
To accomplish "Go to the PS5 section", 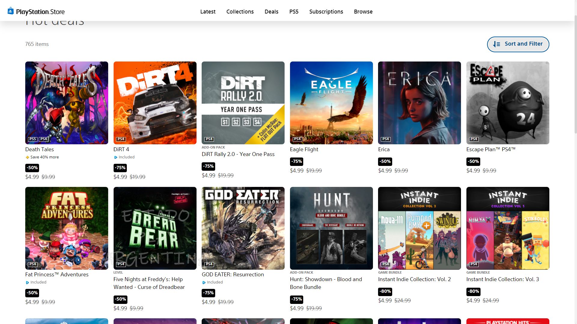I will tap(294, 12).
